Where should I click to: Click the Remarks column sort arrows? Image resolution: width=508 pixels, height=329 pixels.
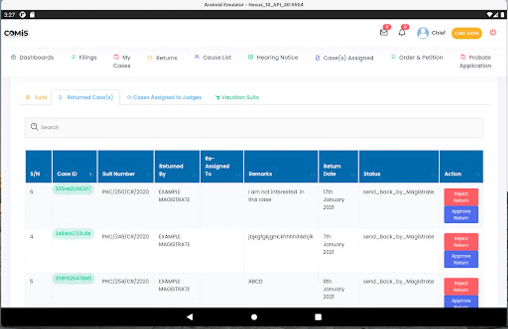[313, 174]
